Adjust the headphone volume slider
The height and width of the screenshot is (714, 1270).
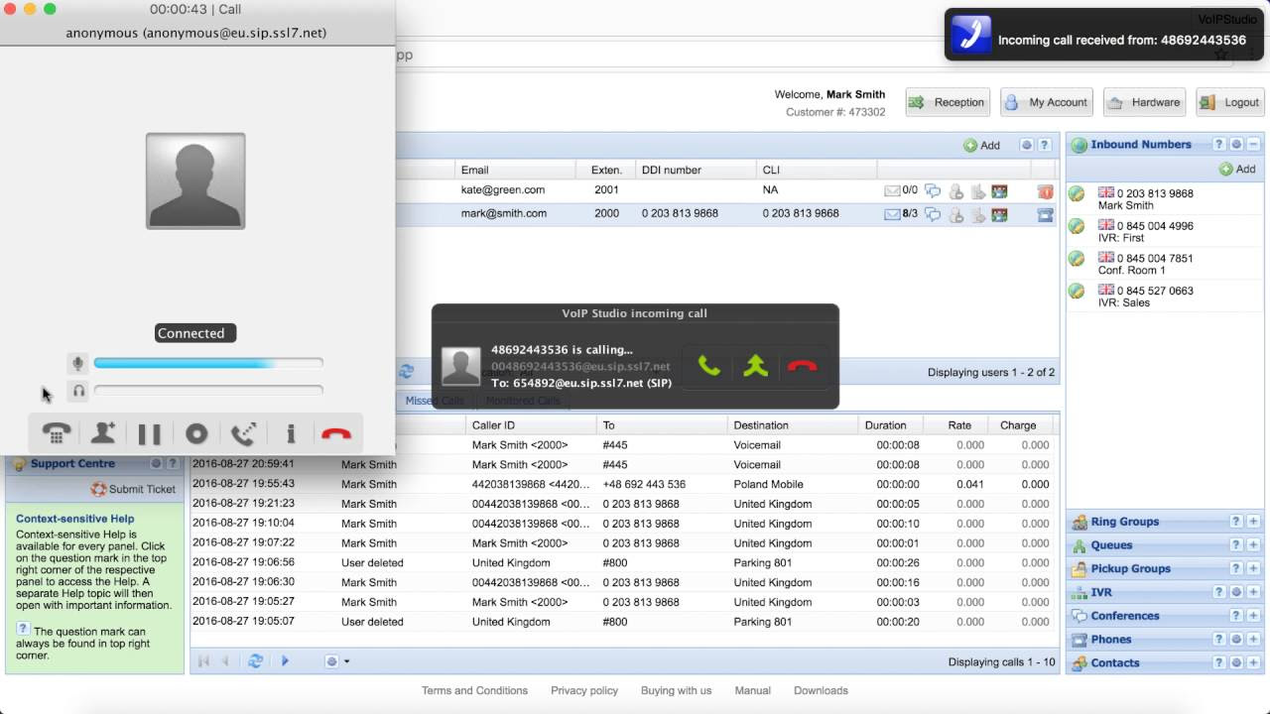click(208, 391)
